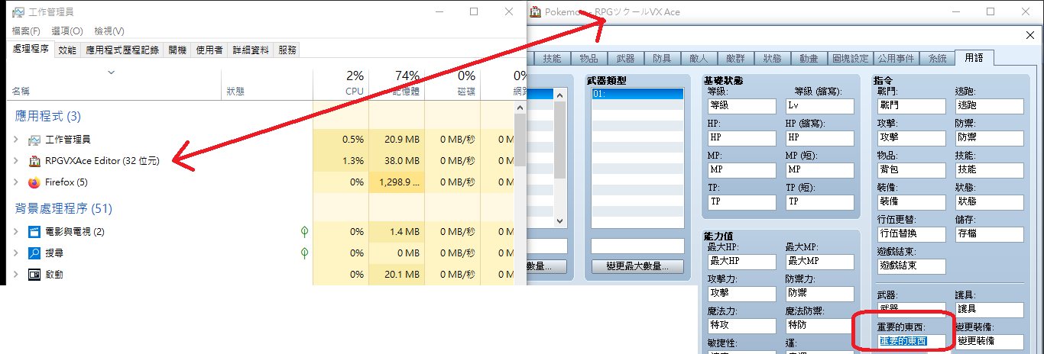Click the 電影與電視 process icon

[34, 231]
